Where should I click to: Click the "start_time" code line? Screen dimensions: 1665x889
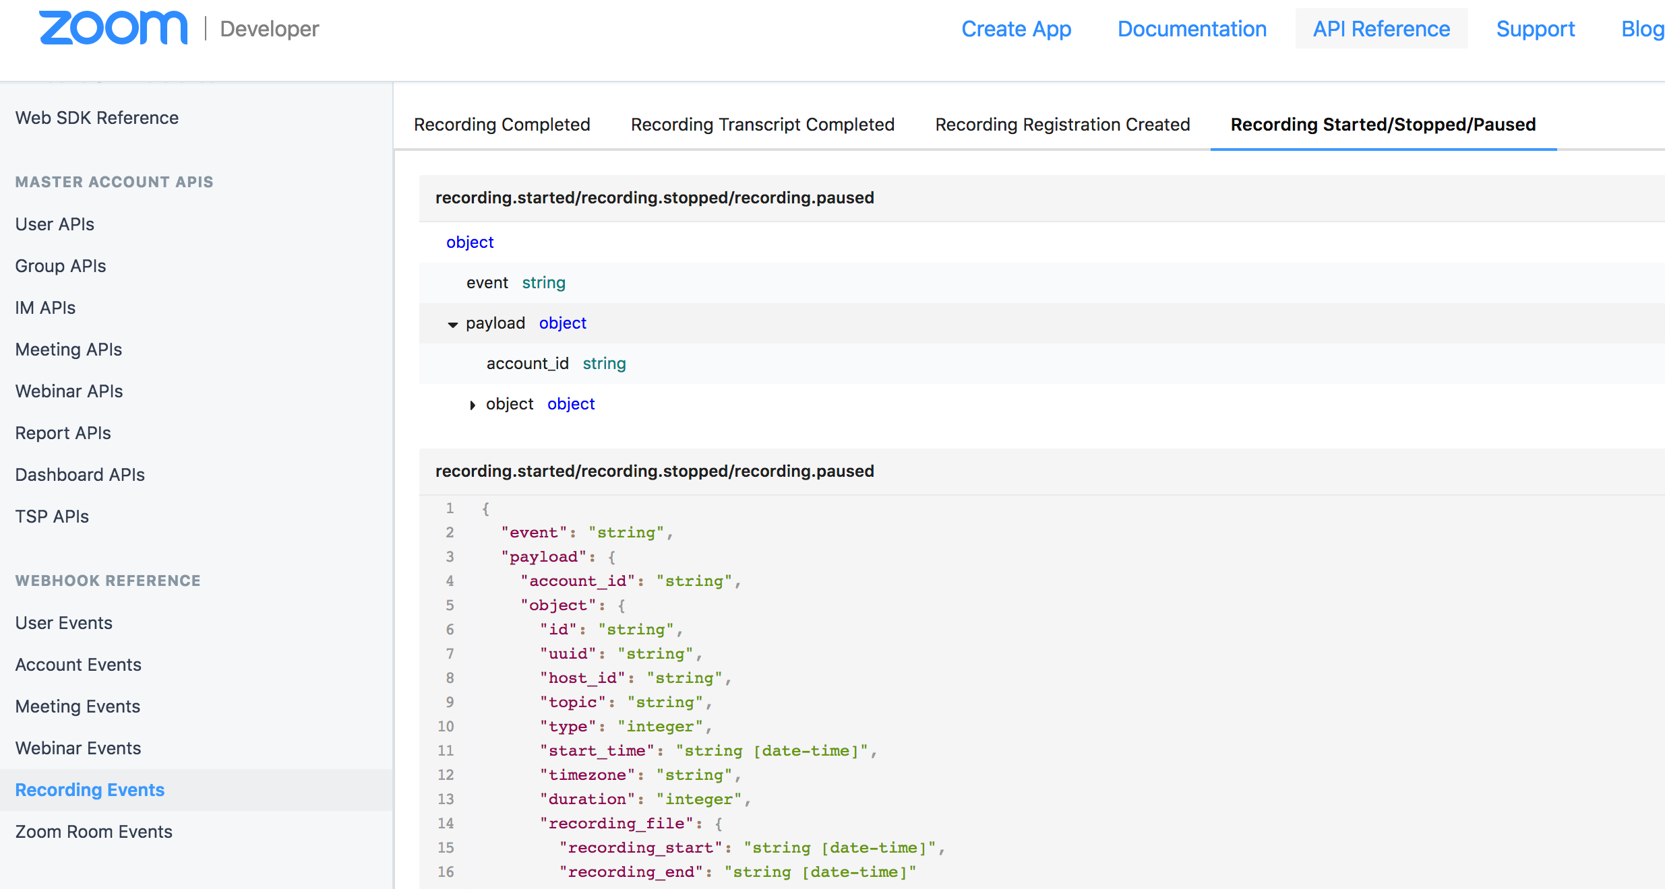tap(708, 751)
